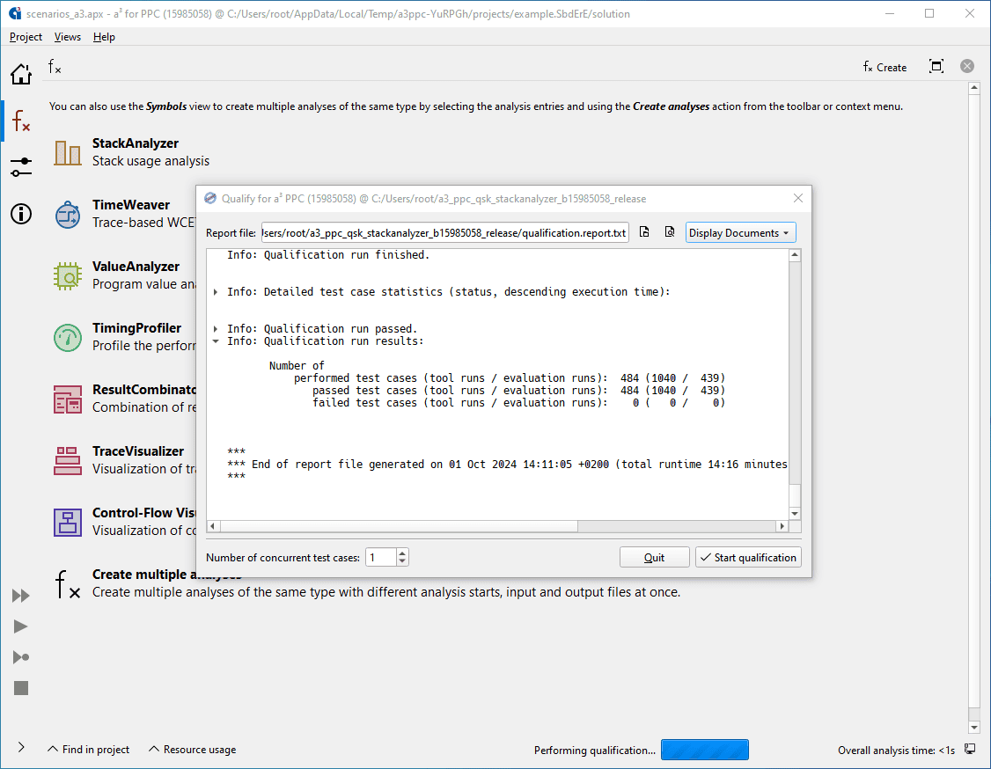Click the ResultCombinator icon
Screen dimensions: 991x769
pyautogui.click(x=68, y=399)
